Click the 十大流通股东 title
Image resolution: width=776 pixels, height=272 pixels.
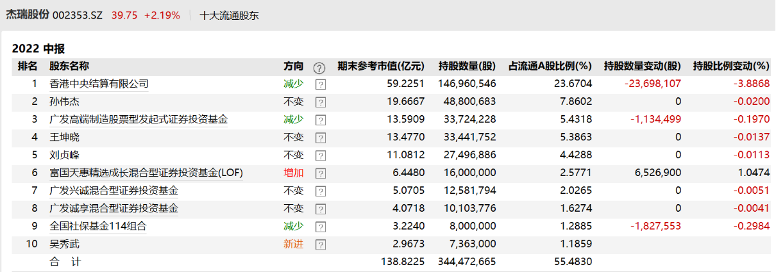(230, 15)
